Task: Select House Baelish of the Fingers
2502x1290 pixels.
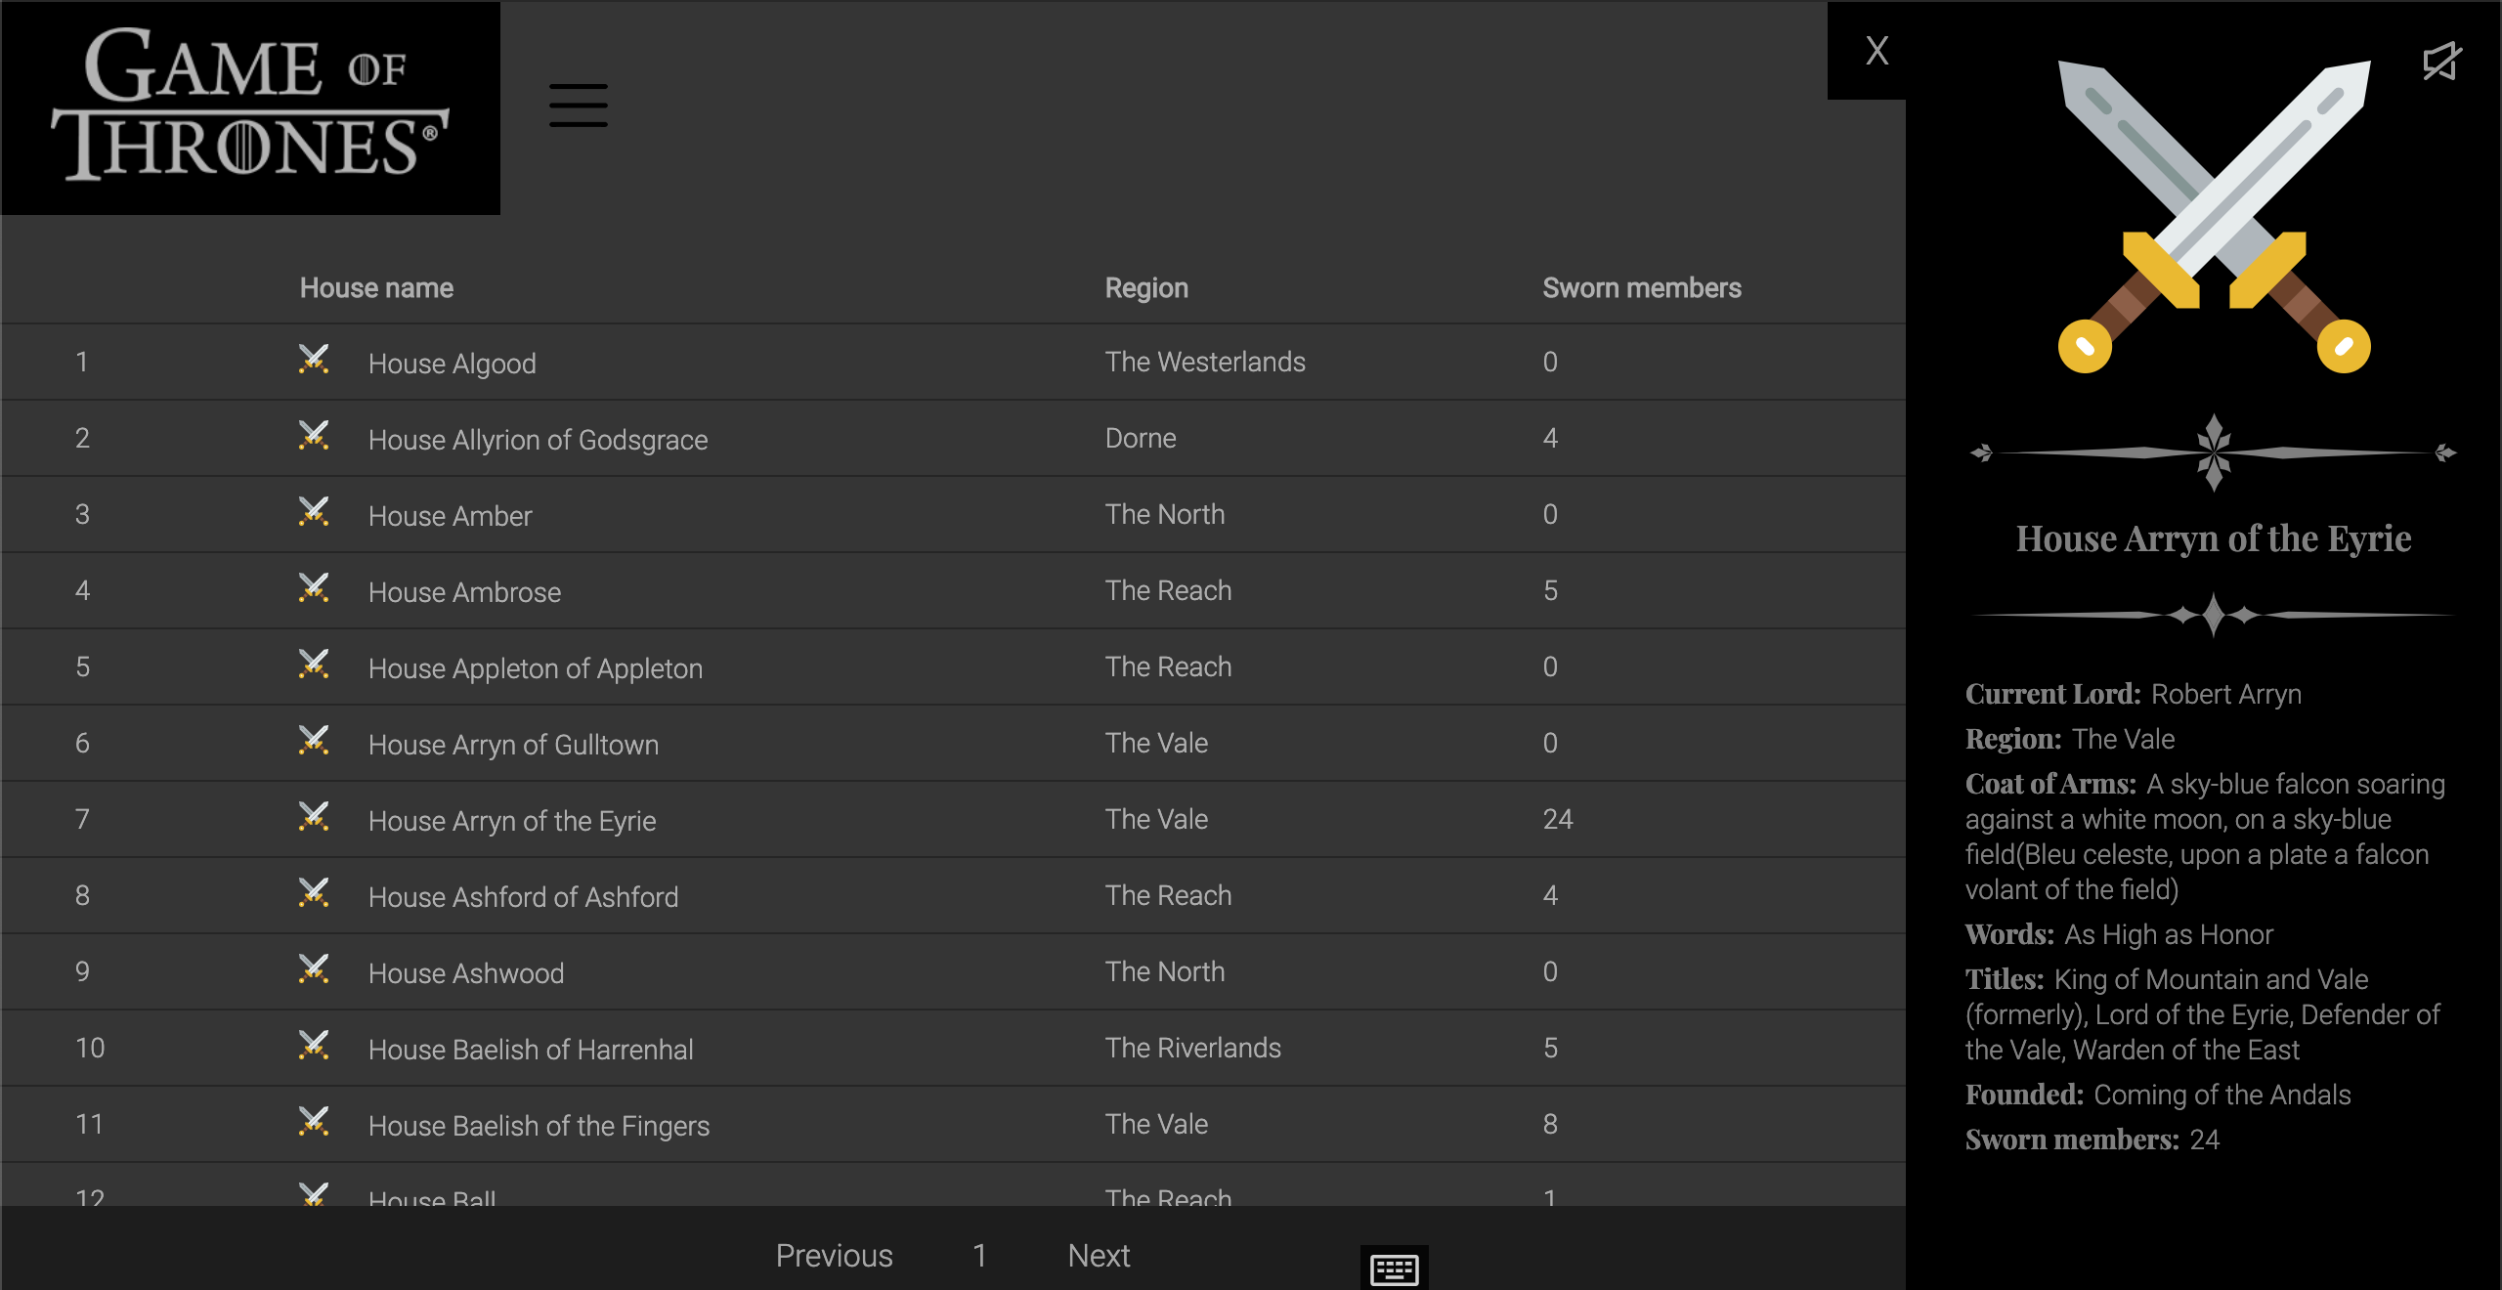Action: tap(539, 1126)
